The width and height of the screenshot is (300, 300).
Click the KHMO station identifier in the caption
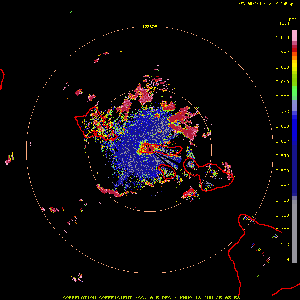tap(186, 298)
